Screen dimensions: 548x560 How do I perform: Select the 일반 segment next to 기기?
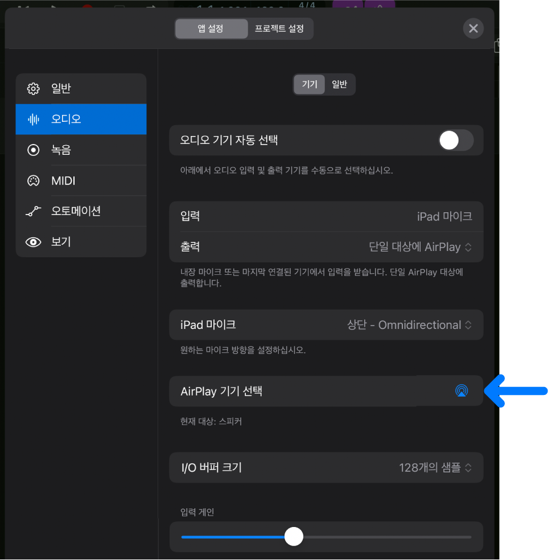(x=340, y=84)
